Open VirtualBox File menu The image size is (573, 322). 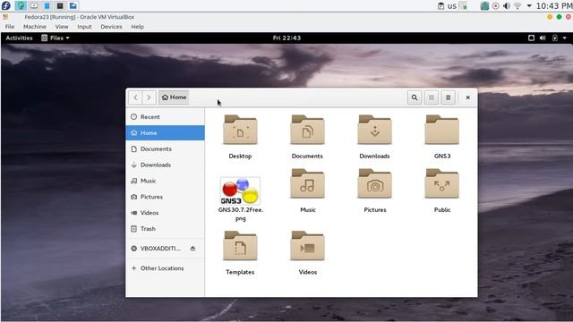pos(10,27)
